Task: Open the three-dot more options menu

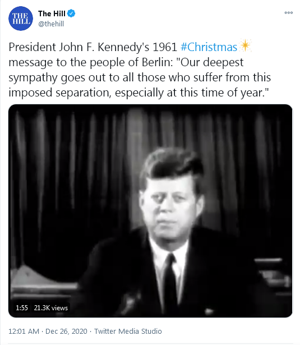Action: point(289,13)
